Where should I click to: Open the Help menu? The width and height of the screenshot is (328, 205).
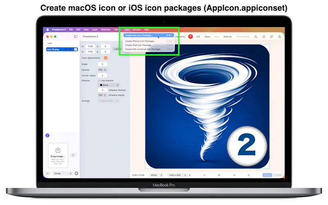(147, 30)
